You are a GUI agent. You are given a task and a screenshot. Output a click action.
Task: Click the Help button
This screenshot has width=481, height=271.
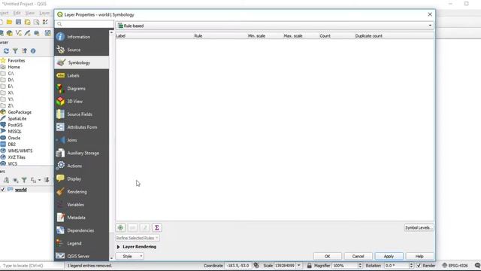pos(419,256)
